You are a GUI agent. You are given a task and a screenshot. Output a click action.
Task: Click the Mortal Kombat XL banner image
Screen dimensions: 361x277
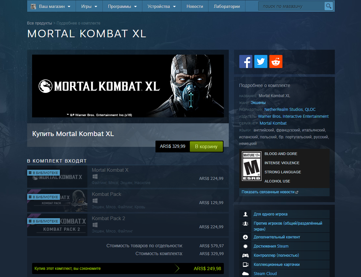point(128,86)
